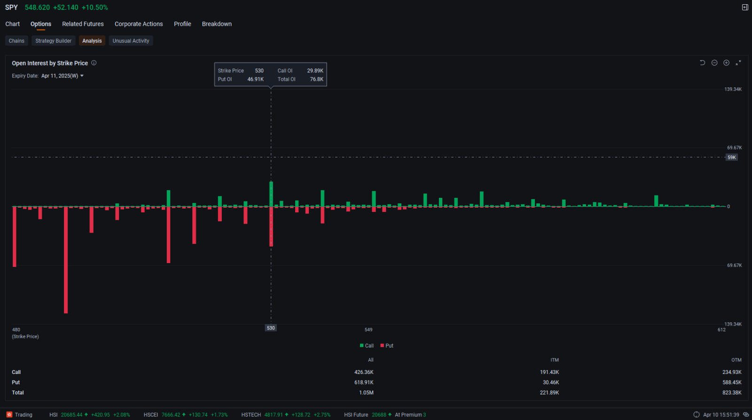Open the Breakdown tab

[217, 24]
